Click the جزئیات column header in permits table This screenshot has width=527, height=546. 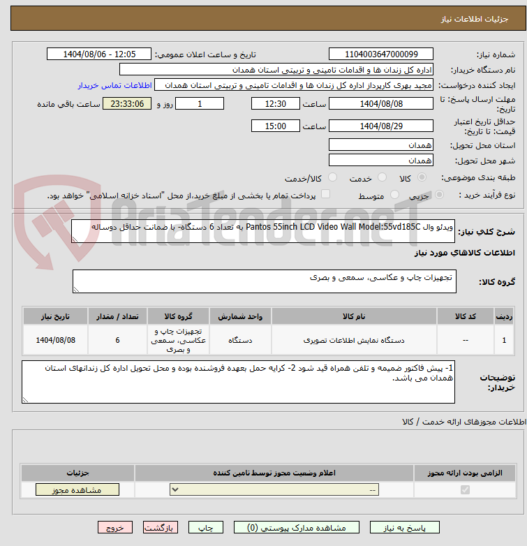pyautogui.click(x=78, y=473)
